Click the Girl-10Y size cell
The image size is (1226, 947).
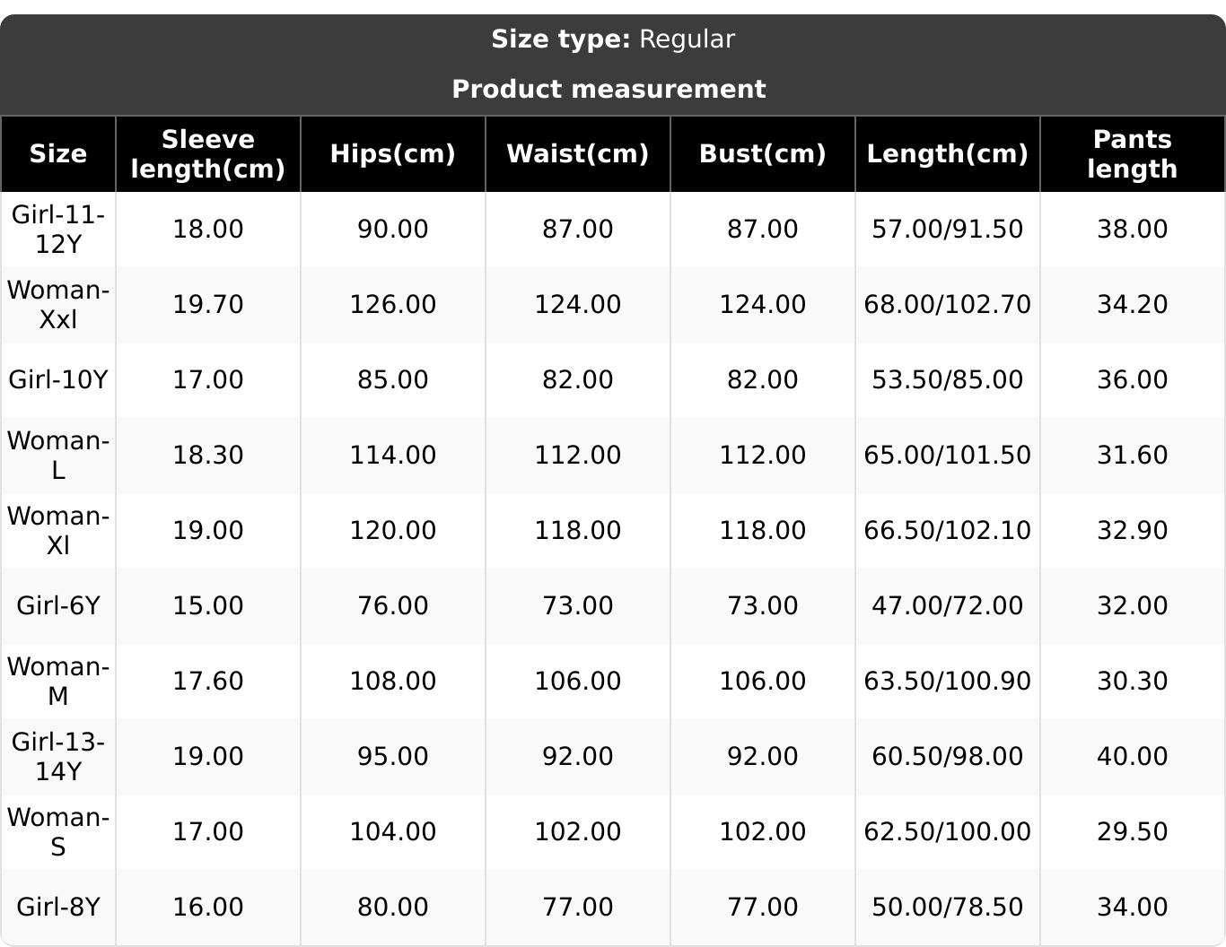coord(58,379)
